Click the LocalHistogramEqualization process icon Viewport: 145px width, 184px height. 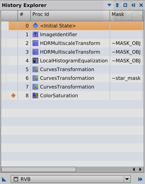[x=35, y=61]
